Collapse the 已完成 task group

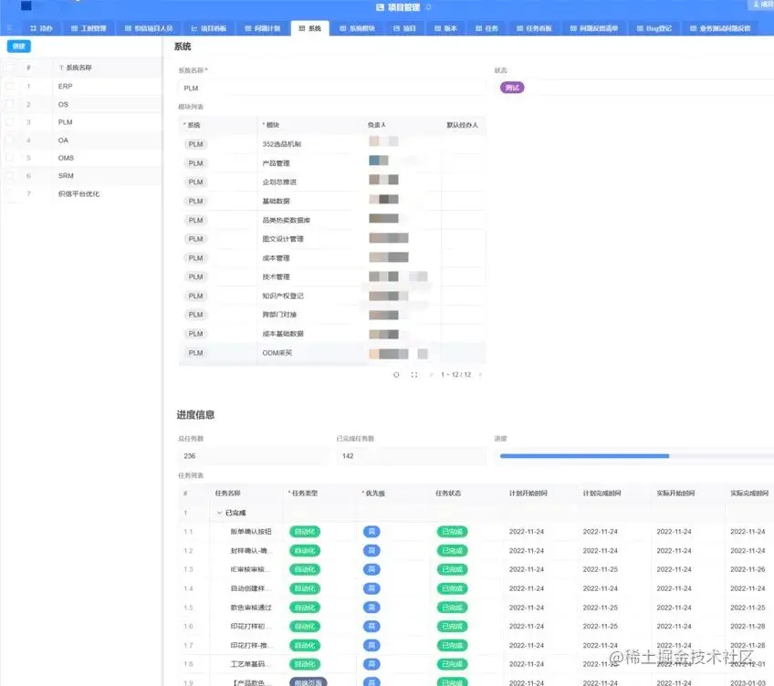[x=219, y=513]
